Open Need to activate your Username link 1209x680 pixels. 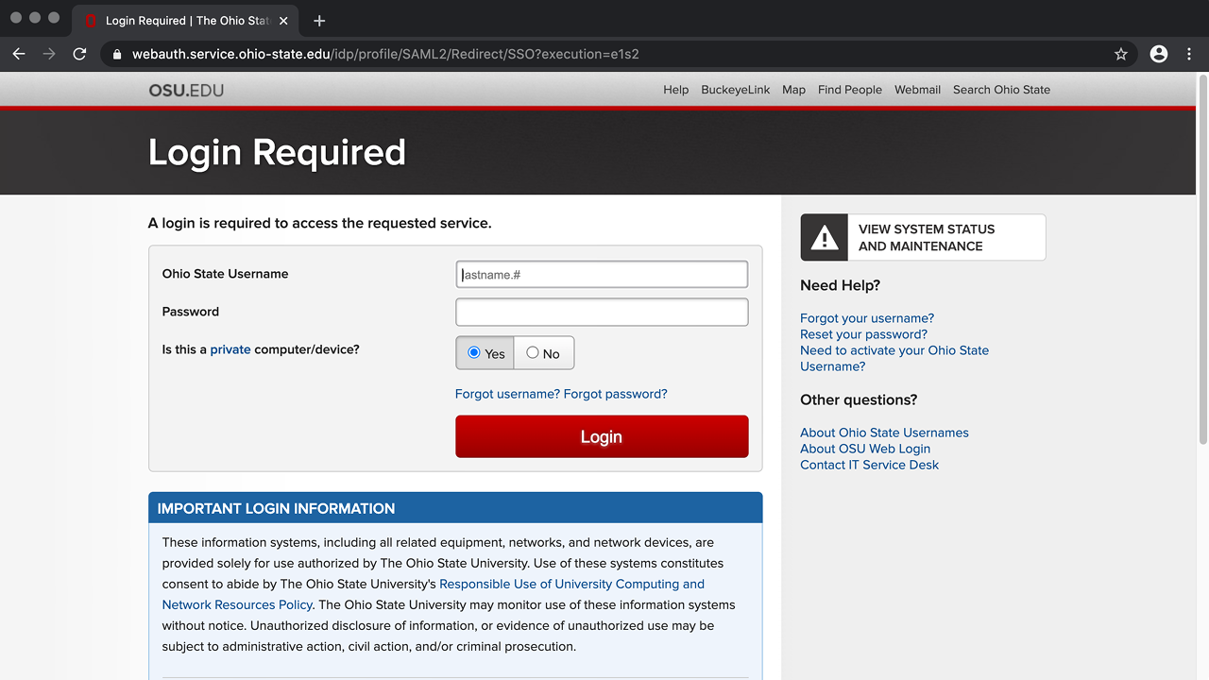click(894, 358)
